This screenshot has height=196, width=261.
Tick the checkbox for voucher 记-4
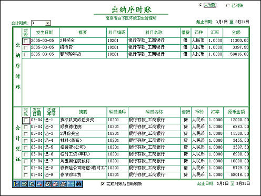(26, 141)
